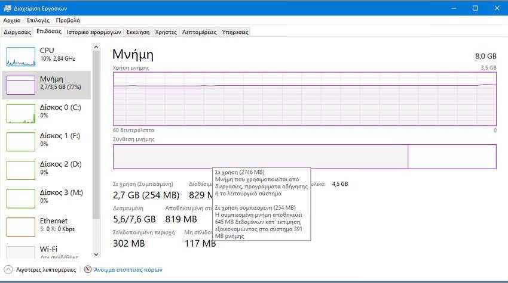The height and width of the screenshot is (283, 508).
Task: Select the Δίσκος 1 (F:) graph thumbnail
Action: click(21, 142)
